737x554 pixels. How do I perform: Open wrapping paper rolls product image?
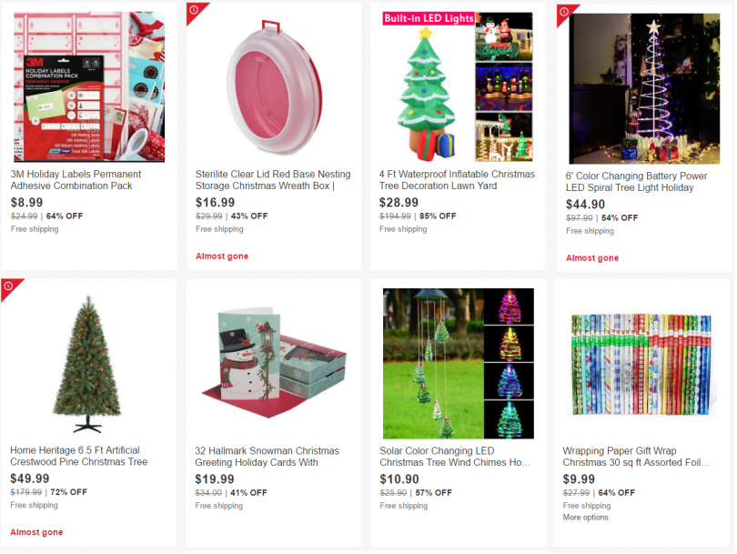pos(641,364)
